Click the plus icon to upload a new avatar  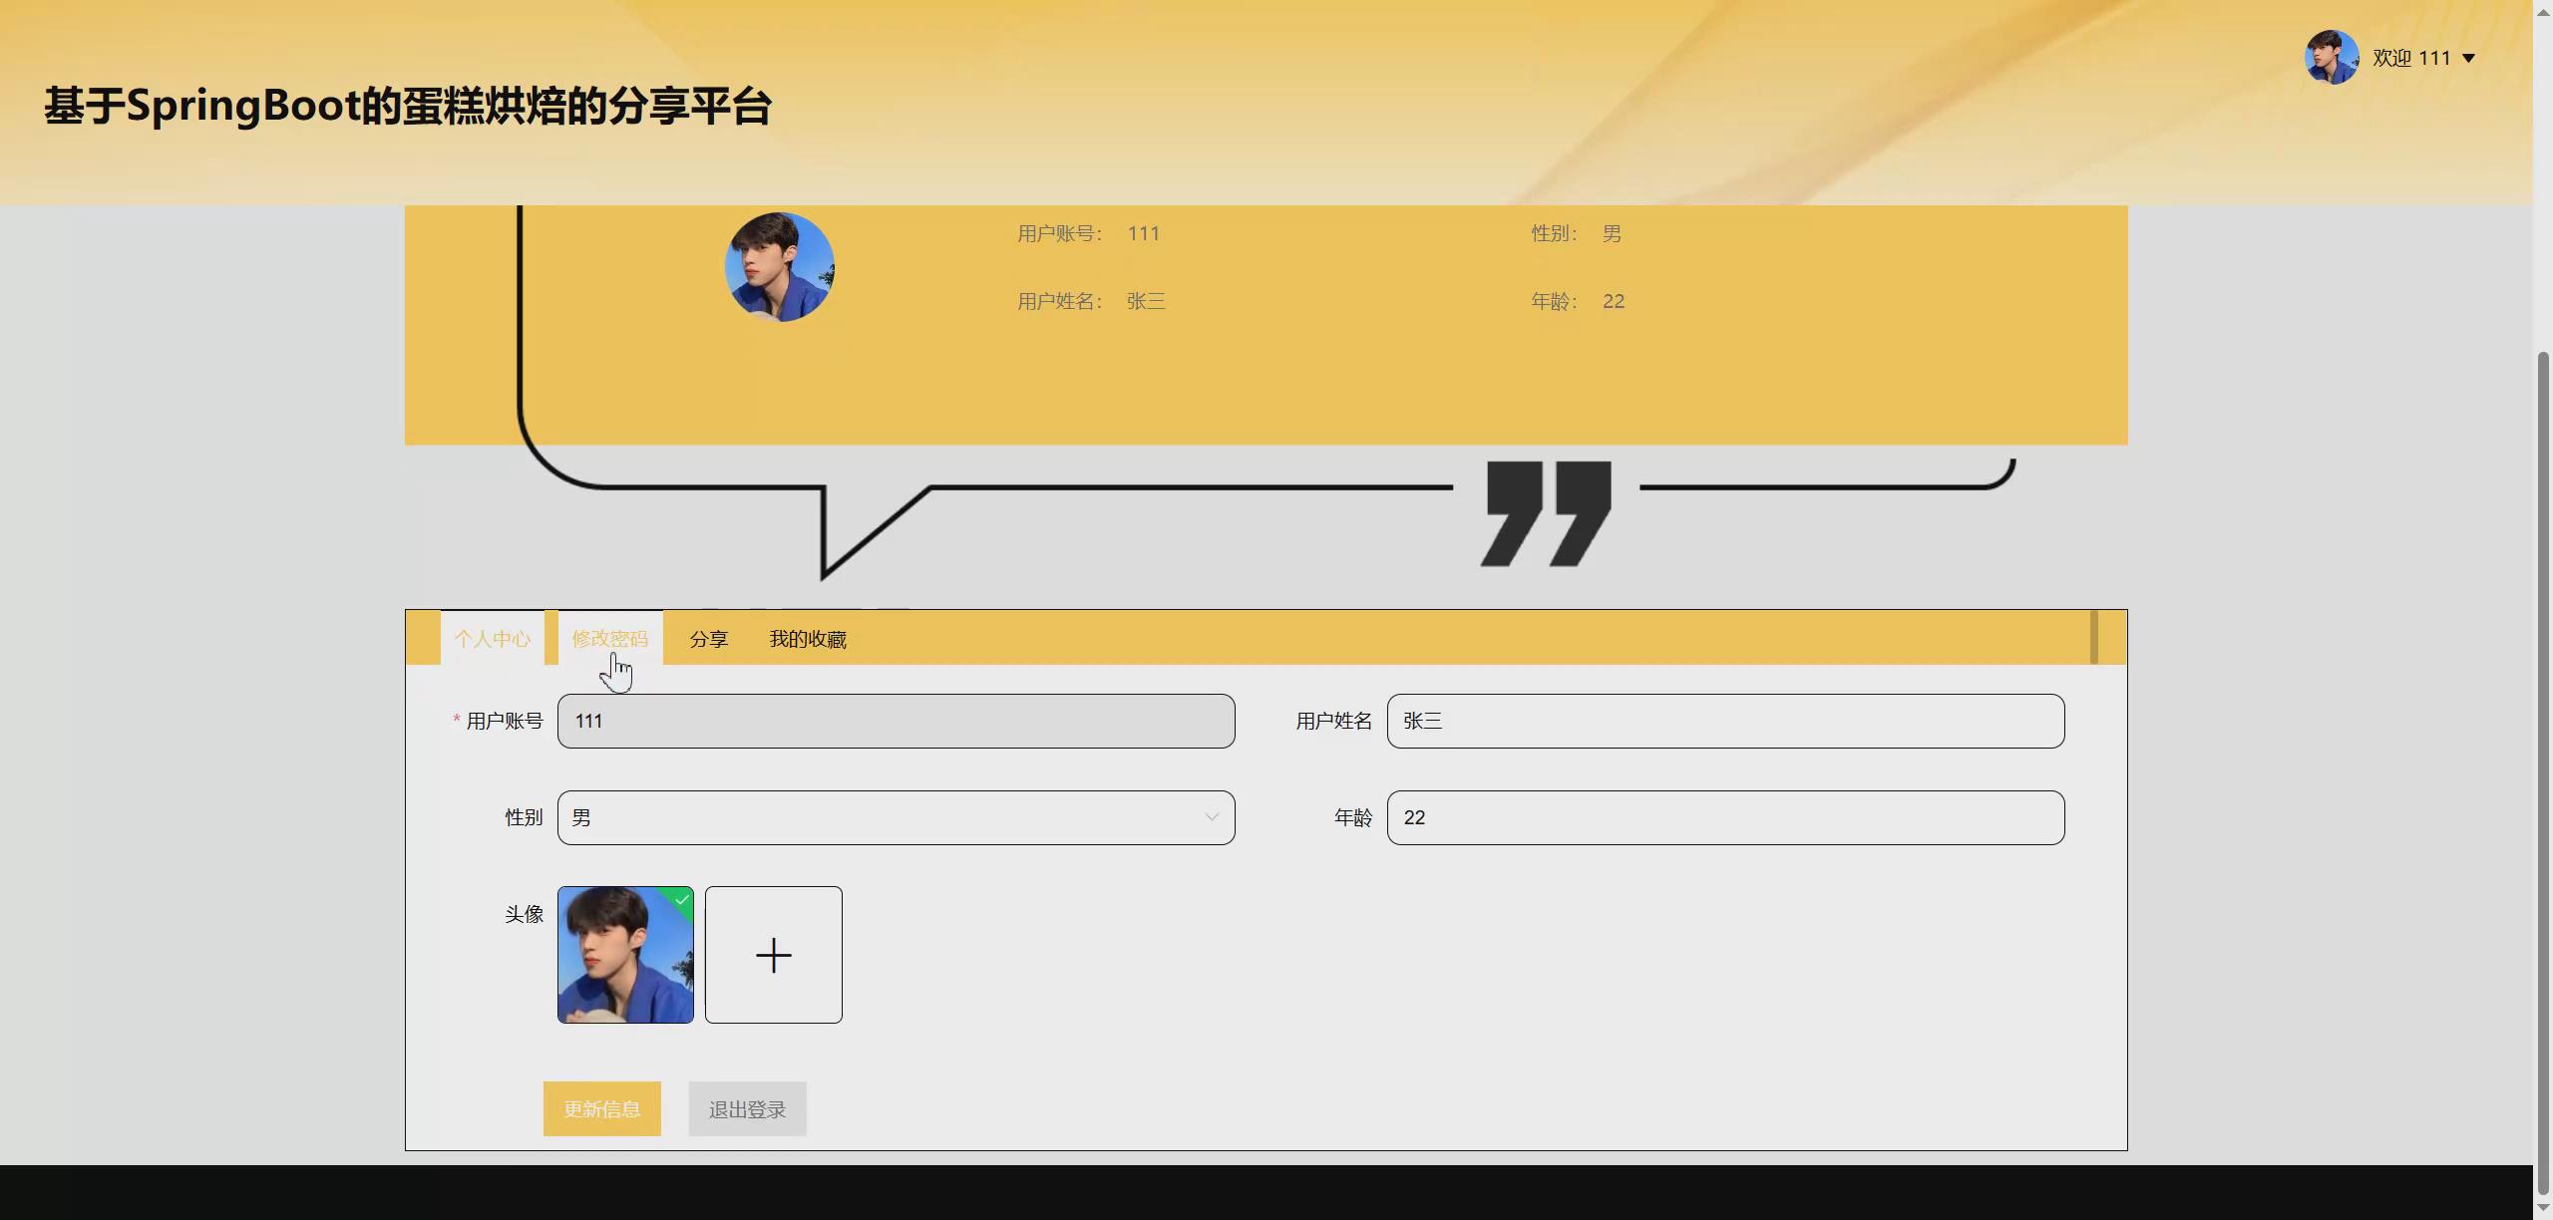point(774,954)
